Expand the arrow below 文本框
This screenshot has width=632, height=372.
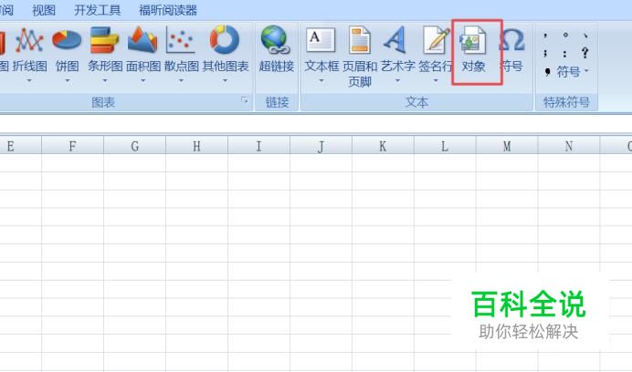[321, 80]
